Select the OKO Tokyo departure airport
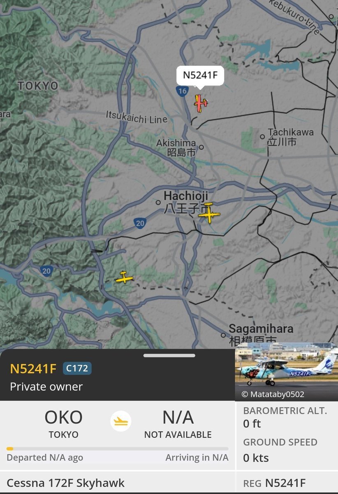338x494 pixels. (63, 423)
